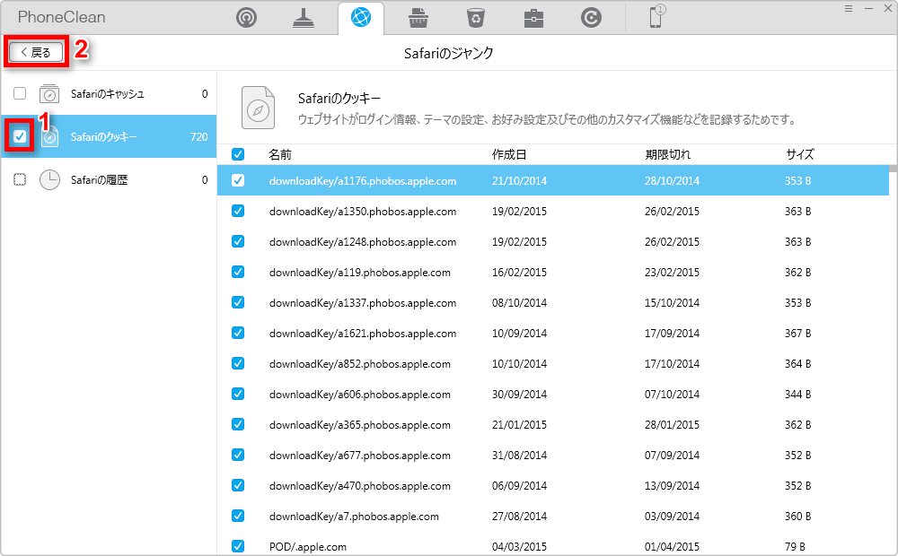Image resolution: width=898 pixels, height=556 pixels.
Task: Toggle the select-all checkbox in table header
Action: [238, 154]
